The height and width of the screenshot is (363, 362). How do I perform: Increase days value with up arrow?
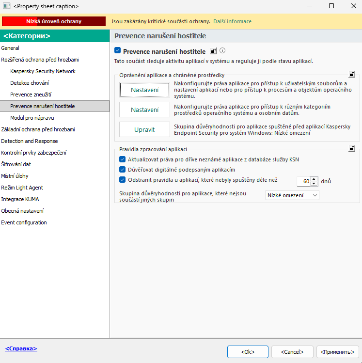point(314,179)
